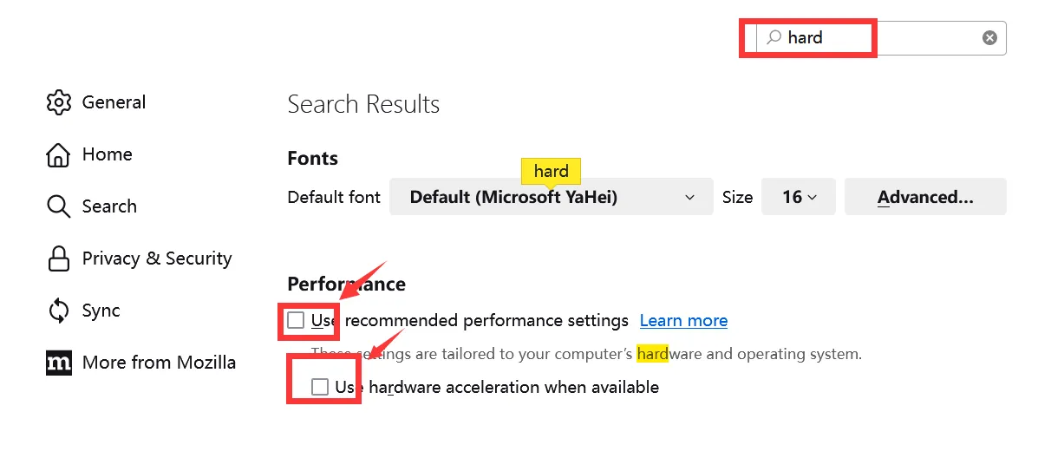1051x458 pixels.
Task: Tick the hardware acceleration checkbox
Action: (x=320, y=387)
